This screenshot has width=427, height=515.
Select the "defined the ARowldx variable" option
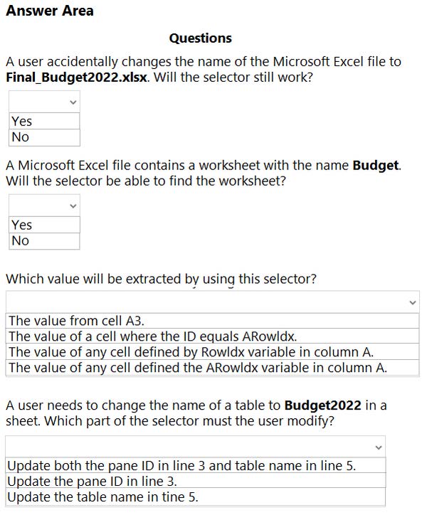coord(212,368)
